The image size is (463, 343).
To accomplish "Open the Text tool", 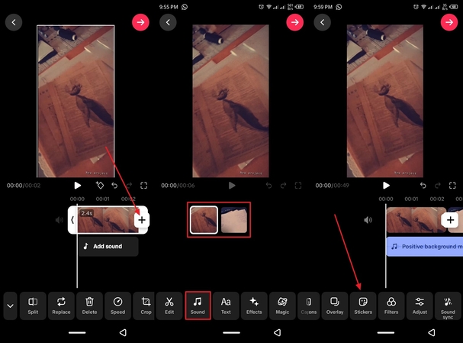I will (x=226, y=306).
